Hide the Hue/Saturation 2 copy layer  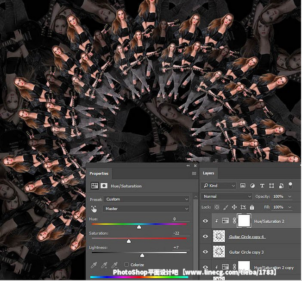click(205, 267)
